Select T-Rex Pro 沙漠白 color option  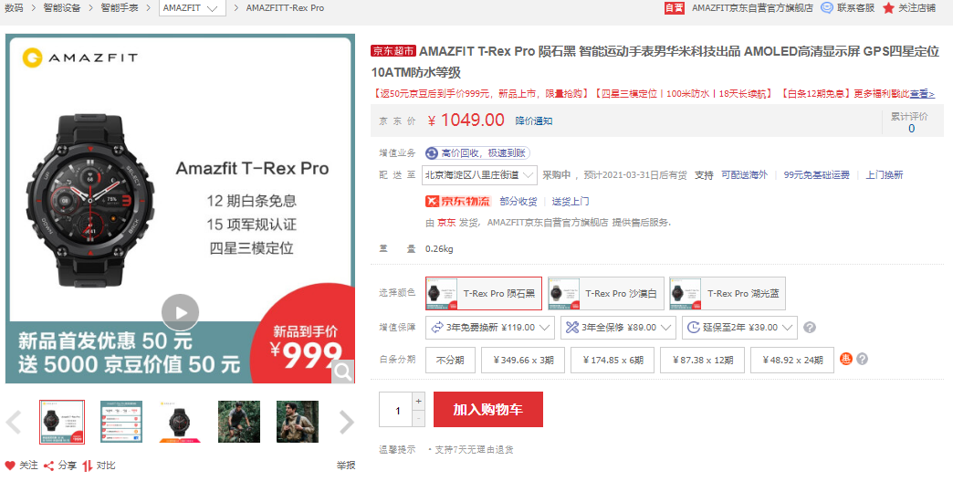(606, 293)
